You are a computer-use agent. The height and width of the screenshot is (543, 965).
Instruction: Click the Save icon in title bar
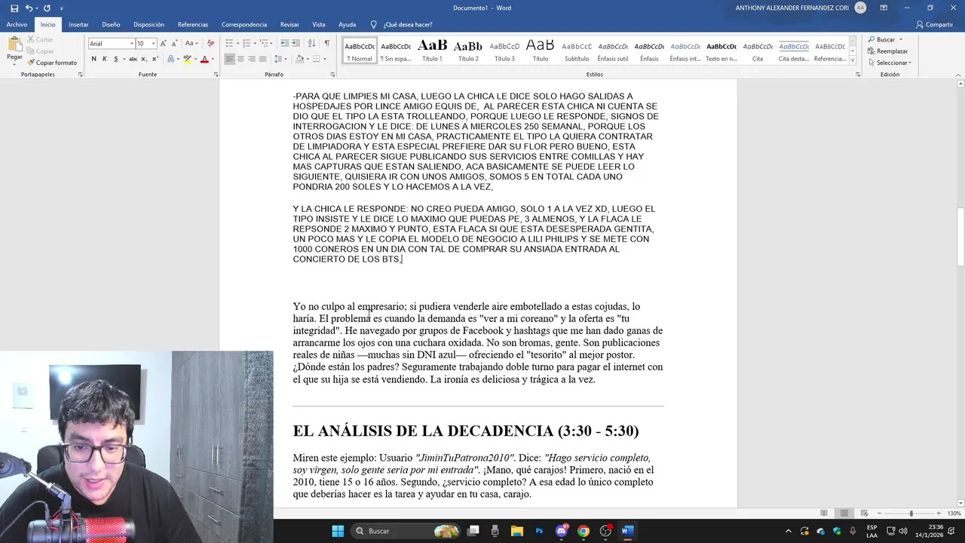click(x=14, y=8)
